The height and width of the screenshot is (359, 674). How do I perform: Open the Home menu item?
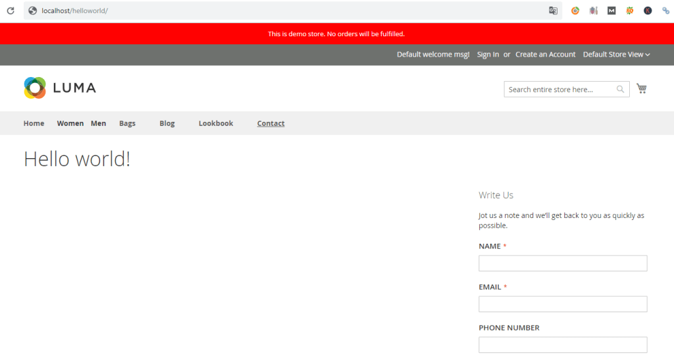(34, 123)
